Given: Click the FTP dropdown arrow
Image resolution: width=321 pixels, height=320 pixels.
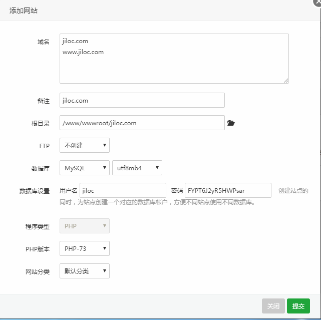Looking at the screenshot, I should pyautogui.click(x=105, y=145).
